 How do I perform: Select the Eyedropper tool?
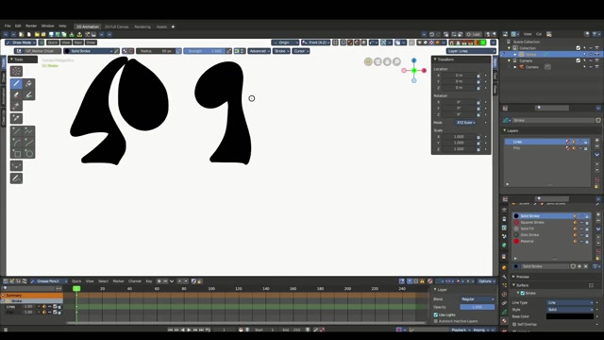pos(16,118)
